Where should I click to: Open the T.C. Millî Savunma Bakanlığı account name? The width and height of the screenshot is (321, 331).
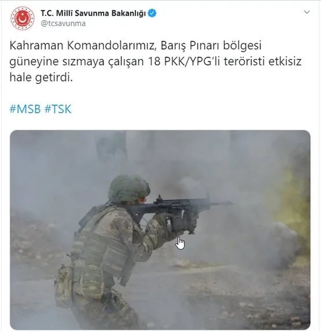pos(93,13)
